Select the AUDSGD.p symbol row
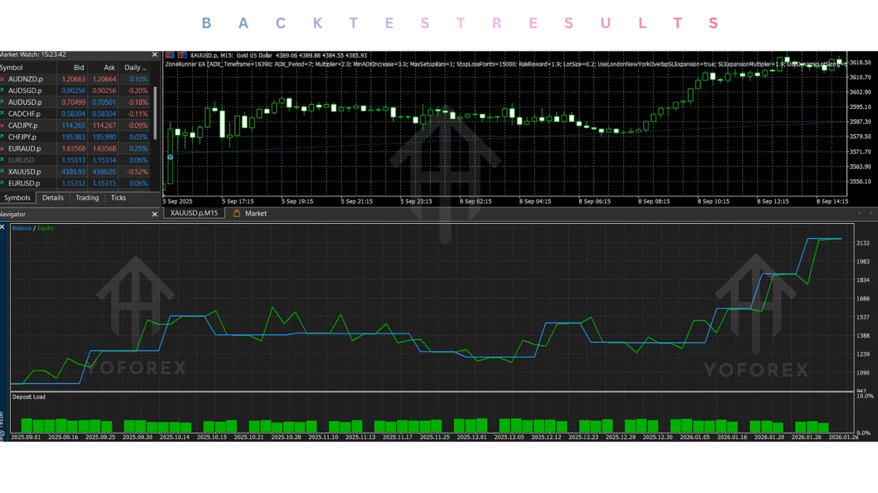Image resolution: width=878 pixels, height=493 pixels. click(75, 90)
